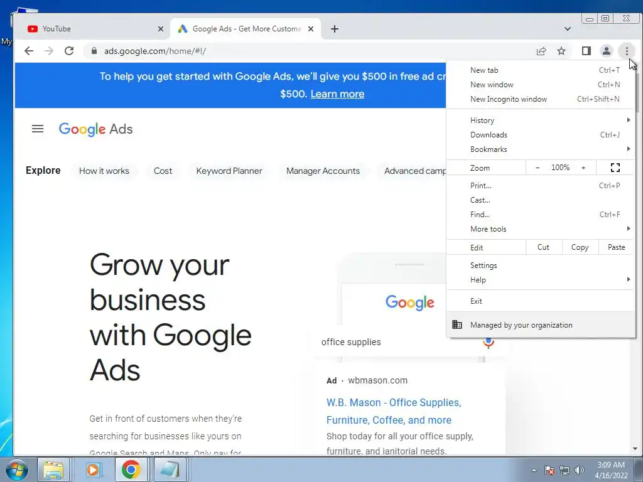
Task: Choose Find in the menu
Action: coord(541,215)
